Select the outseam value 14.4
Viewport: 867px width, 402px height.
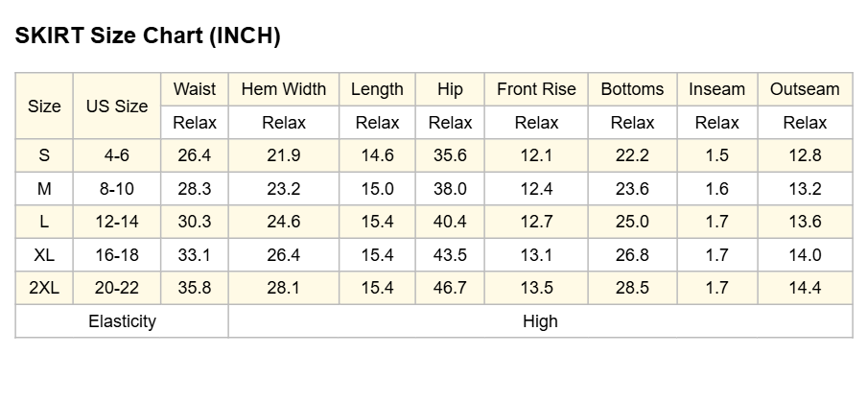click(805, 288)
